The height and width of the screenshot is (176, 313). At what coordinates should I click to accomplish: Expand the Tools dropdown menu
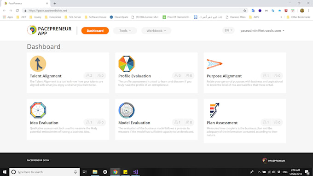(125, 30)
